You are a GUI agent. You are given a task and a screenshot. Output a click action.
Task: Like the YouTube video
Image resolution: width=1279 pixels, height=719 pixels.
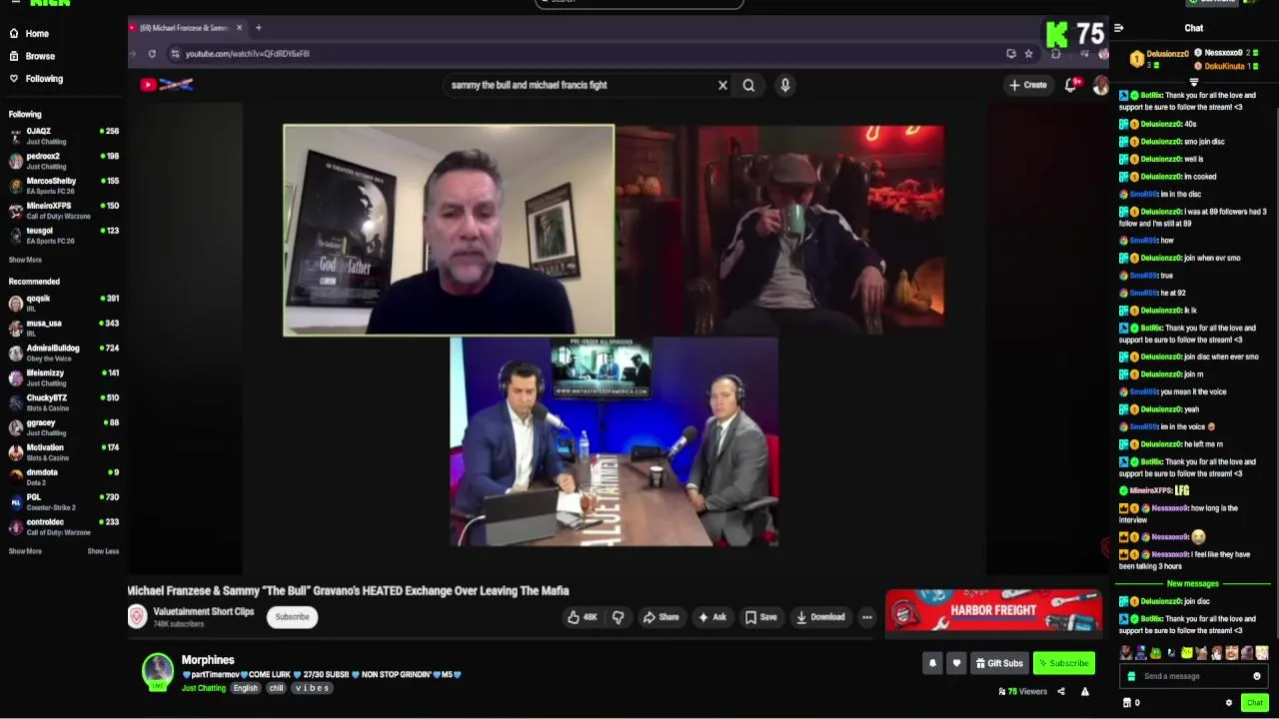583,617
